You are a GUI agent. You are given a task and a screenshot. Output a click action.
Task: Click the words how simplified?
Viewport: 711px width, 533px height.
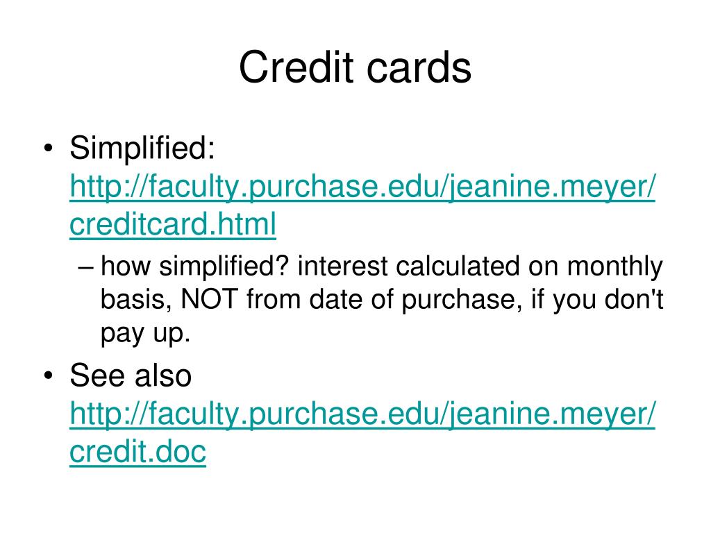pyautogui.click(x=194, y=266)
